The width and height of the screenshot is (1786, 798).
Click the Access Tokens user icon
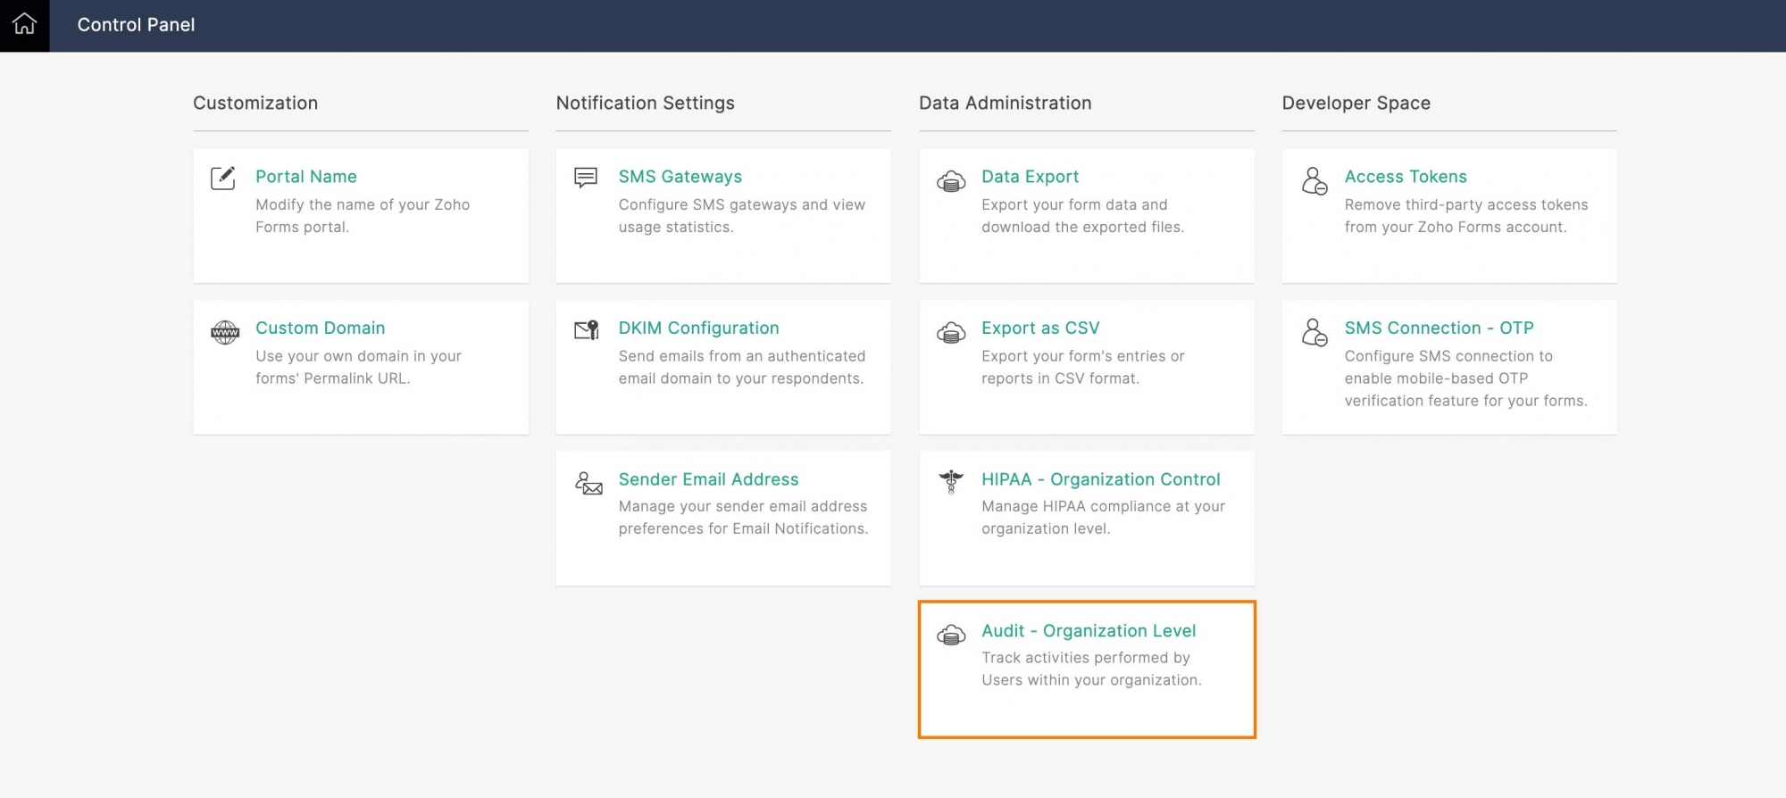(x=1314, y=181)
